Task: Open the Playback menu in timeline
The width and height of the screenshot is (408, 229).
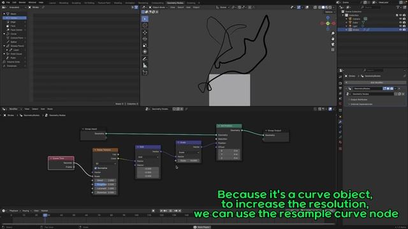Action: click(x=14, y=211)
